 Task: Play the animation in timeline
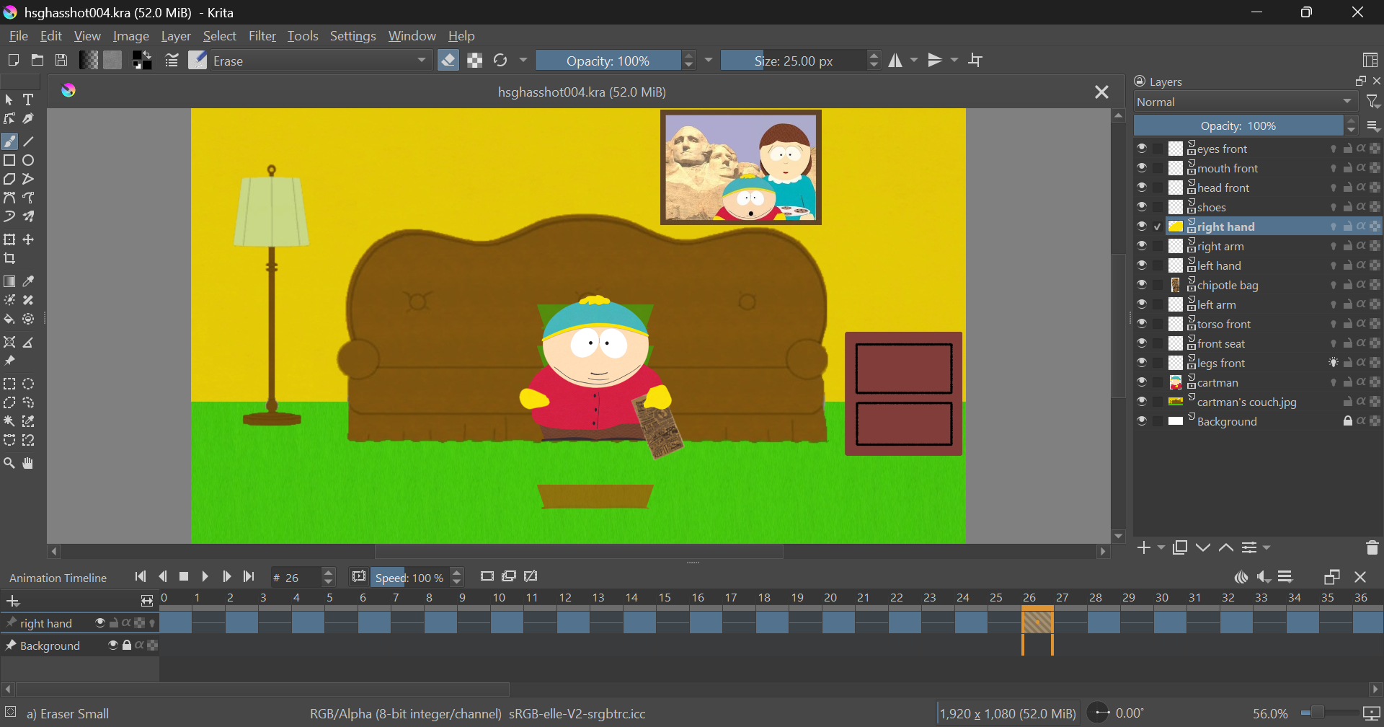coord(205,577)
